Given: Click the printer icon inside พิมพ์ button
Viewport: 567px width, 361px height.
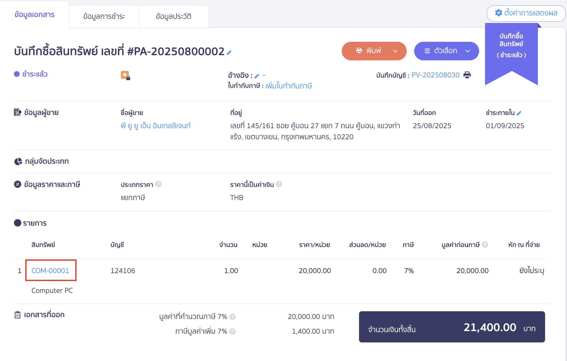Looking at the screenshot, I should (x=359, y=51).
